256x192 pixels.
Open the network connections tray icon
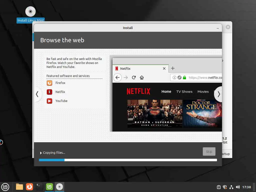coord(231,187)
